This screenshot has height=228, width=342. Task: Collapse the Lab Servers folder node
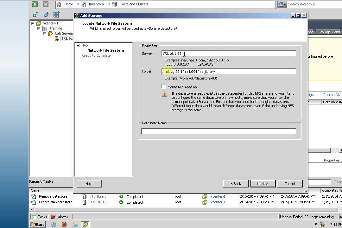[x=45, y=34]
